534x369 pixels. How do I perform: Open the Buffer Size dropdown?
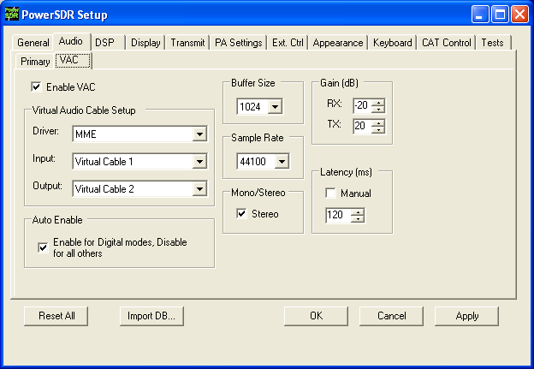coord(275,107)
